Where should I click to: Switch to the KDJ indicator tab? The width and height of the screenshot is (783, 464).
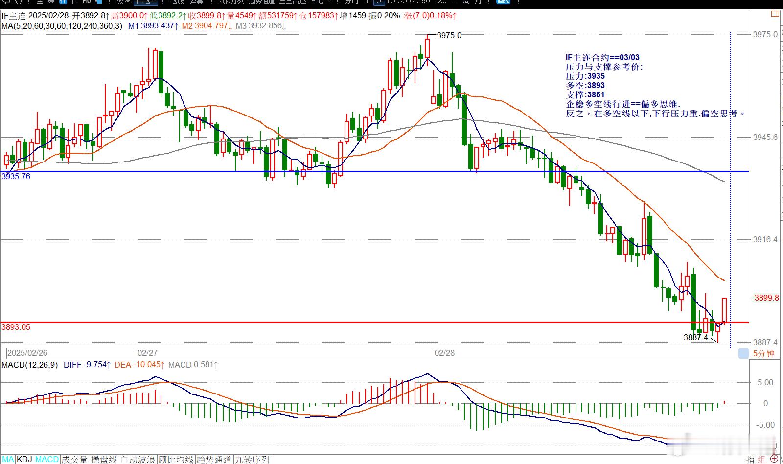pos(24,459)
